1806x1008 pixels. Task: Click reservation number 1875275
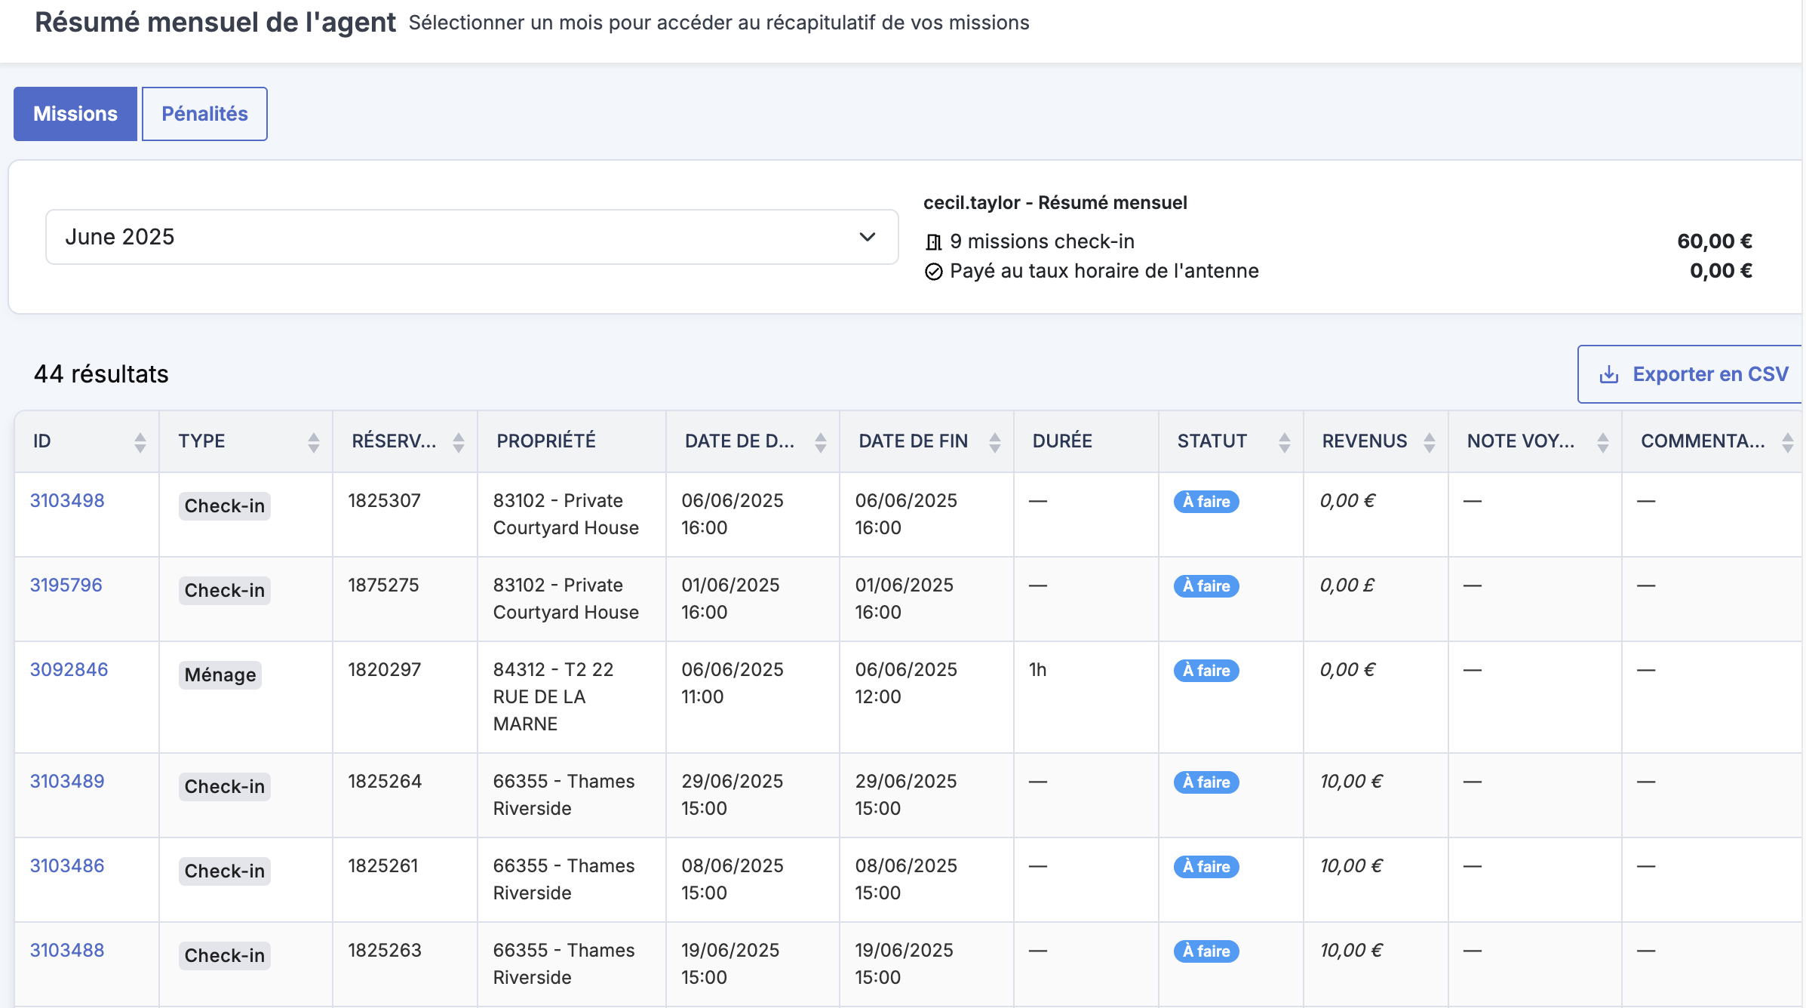click(x=383, y=585)
